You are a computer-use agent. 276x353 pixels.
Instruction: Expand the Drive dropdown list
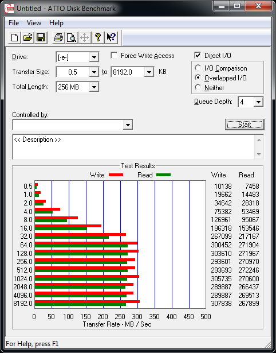(94, 57)
